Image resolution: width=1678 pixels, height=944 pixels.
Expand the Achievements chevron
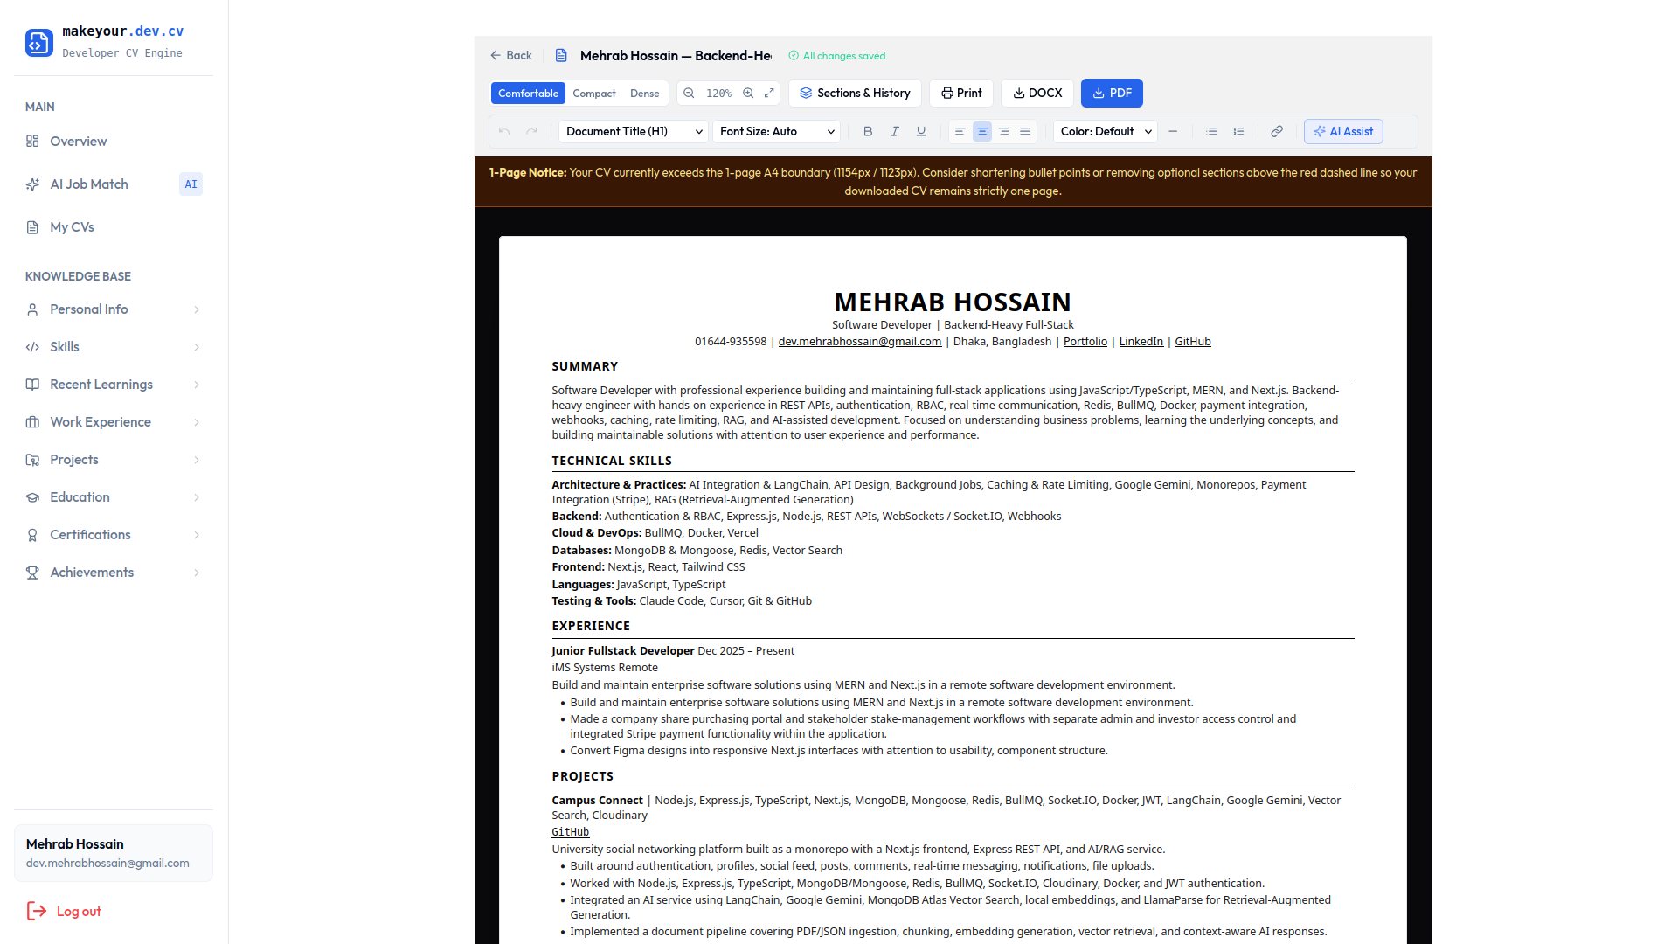pos(197,573)
